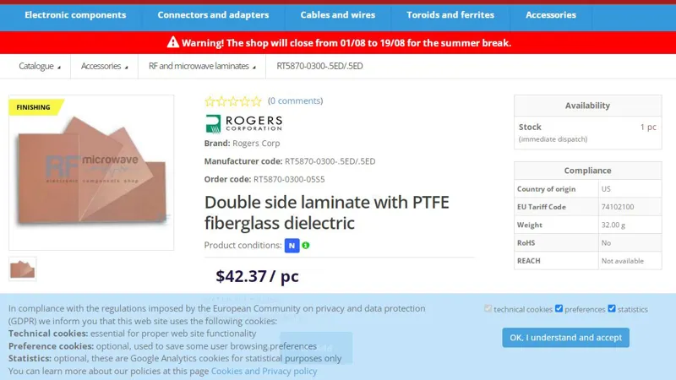The height and width of the screenshot is (380, 676).
Task: Open the Electronic components menu
Action: coord(75,15)
